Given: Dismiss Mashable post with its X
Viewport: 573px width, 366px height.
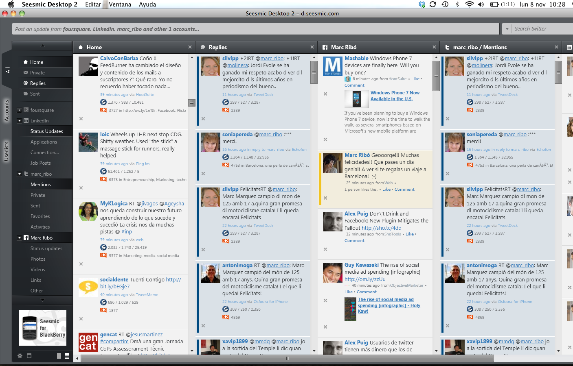Looking at the screenshot, I should tap(325, 94).
